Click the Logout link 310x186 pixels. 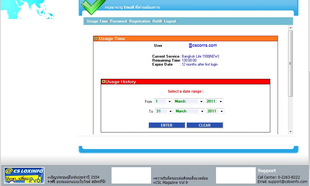point(170,21)
